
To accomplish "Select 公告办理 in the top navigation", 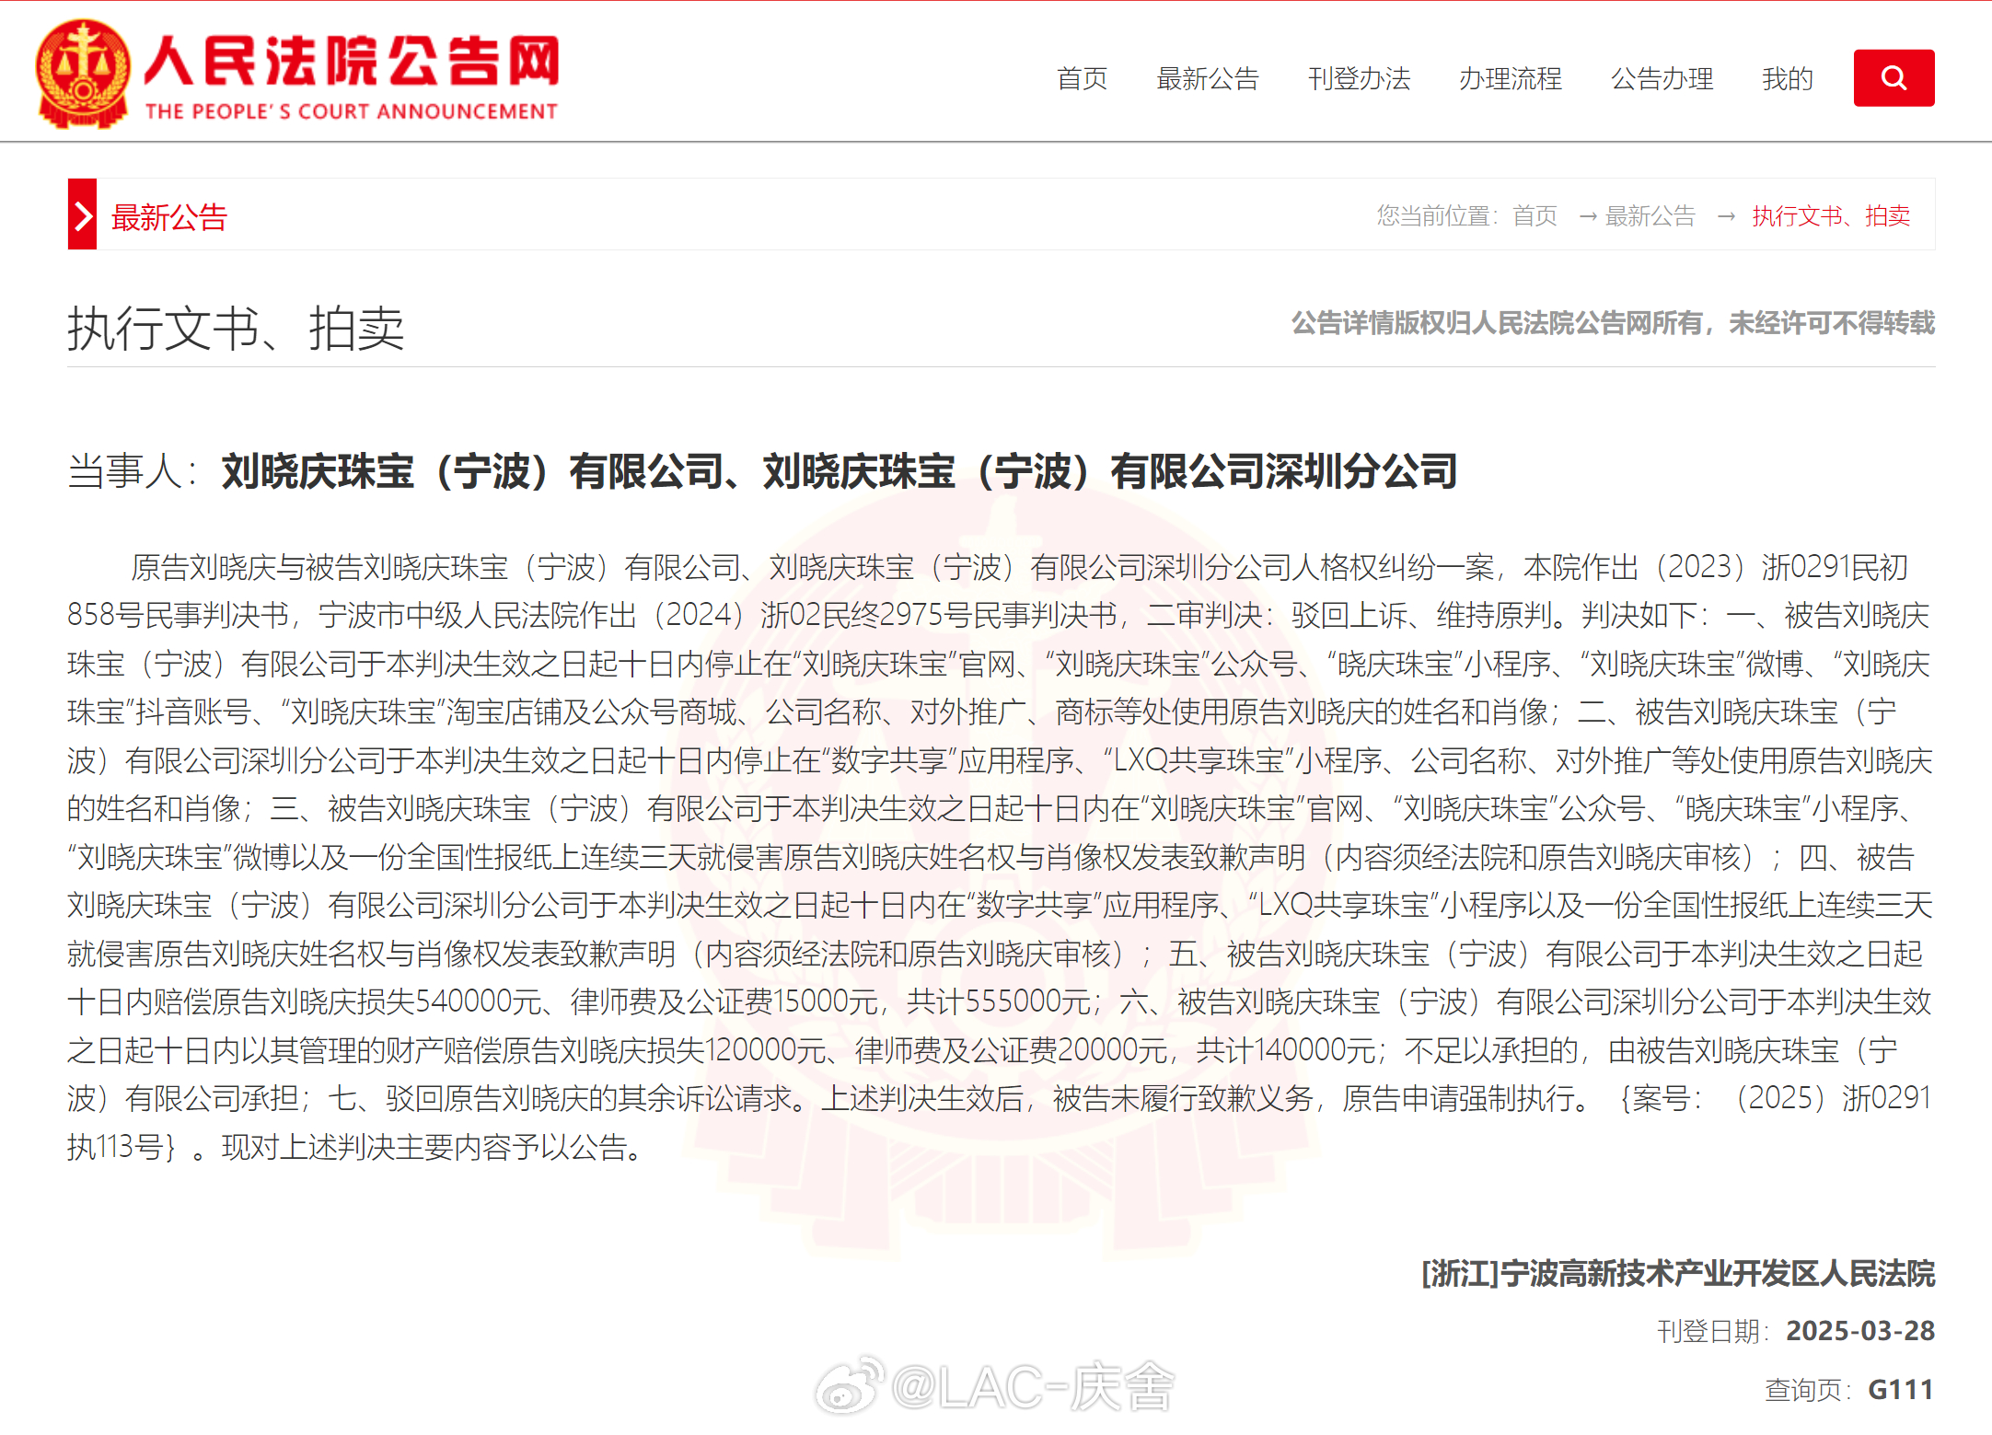I will click(1662, 79).
